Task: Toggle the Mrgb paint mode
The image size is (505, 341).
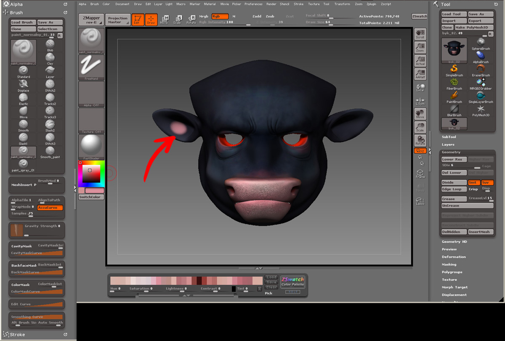Action: point(203,16)
